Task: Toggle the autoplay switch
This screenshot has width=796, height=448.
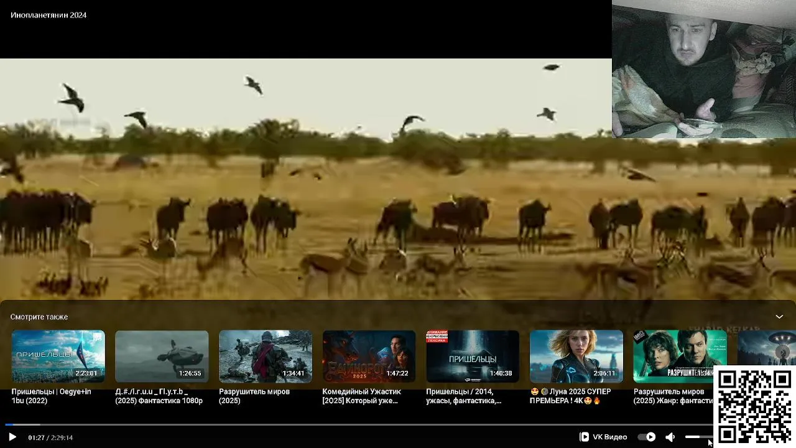Action: point(647,437)
